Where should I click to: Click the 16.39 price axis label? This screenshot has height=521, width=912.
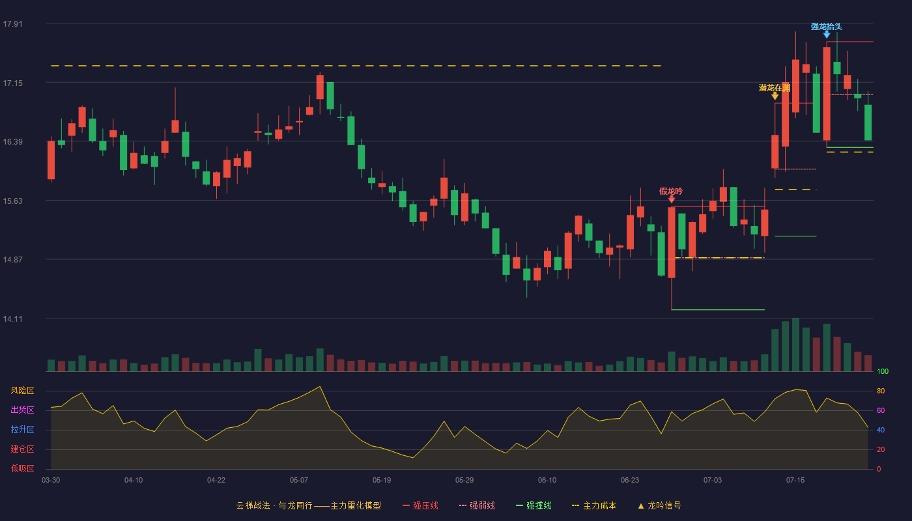[12, 142]
